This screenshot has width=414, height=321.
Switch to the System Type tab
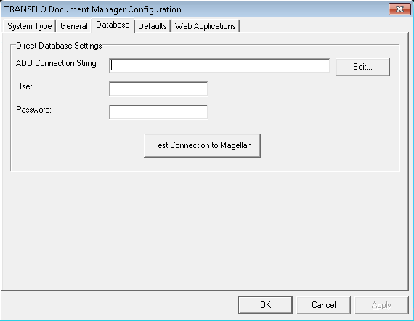click(29, 26)
